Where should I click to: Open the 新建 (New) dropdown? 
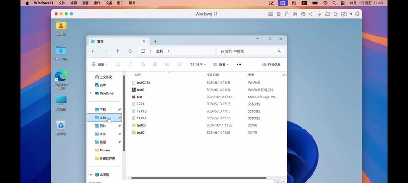tap(99, 65)
